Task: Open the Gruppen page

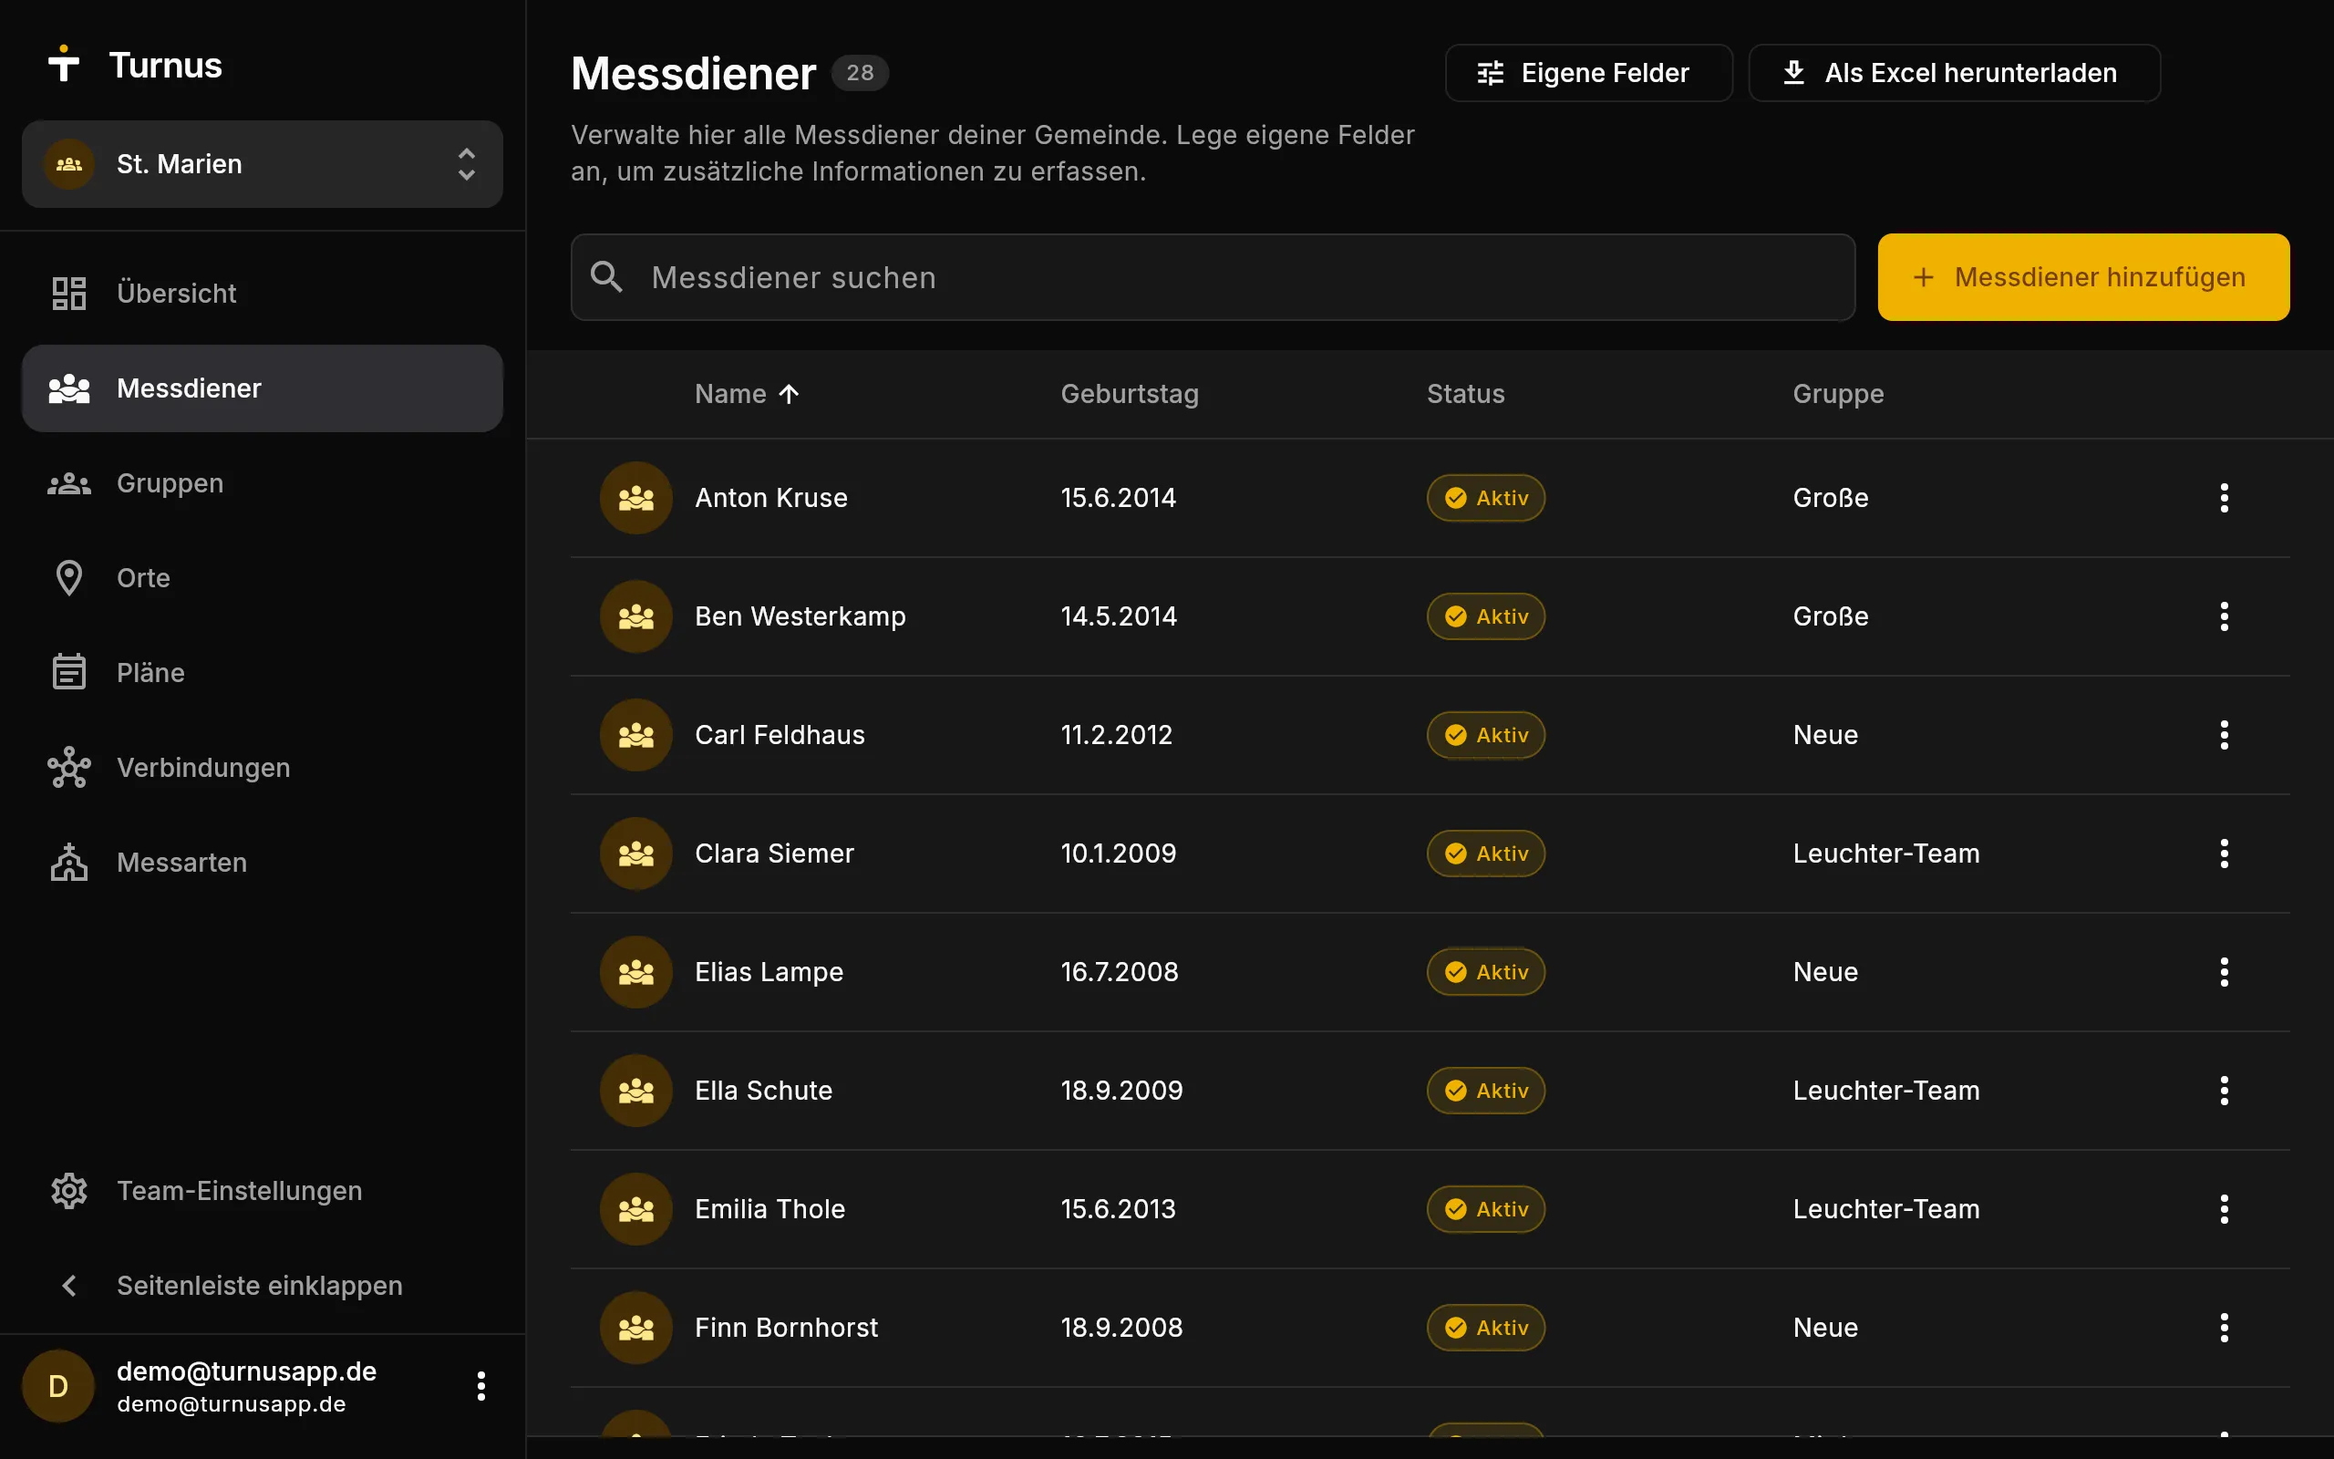Action: tap(263, 482)
